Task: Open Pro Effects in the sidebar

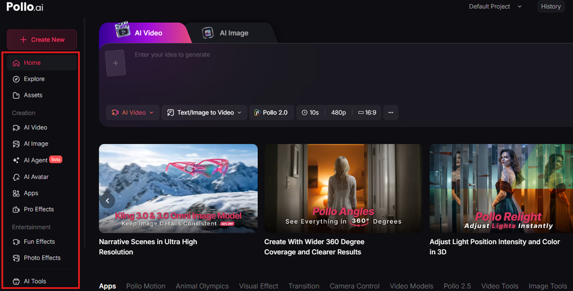Action: (x=38, y=210)
